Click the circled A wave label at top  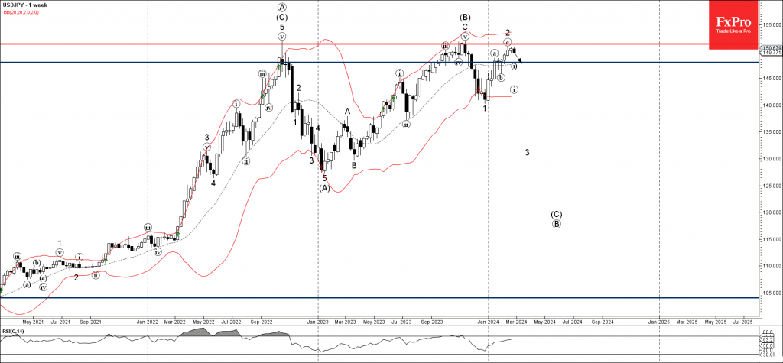coord(282,7)
